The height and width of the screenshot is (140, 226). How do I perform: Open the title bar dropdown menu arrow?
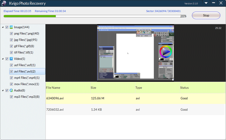click(206, 3)
